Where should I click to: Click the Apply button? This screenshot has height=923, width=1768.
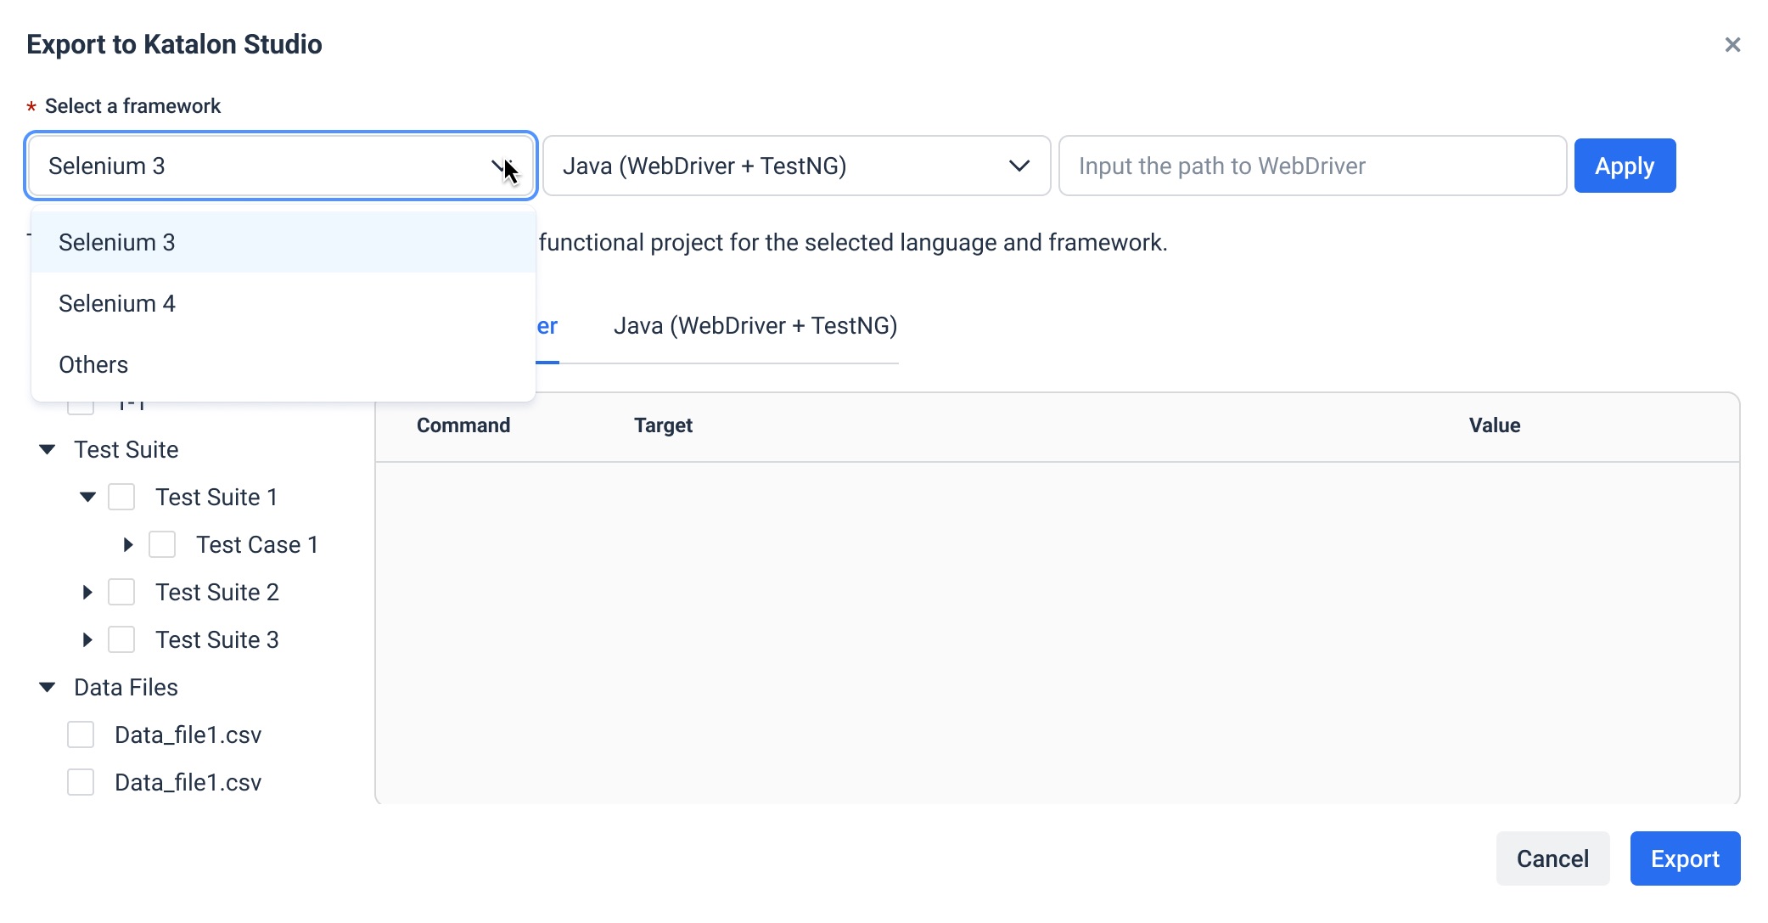click(x=1625, y=165)
